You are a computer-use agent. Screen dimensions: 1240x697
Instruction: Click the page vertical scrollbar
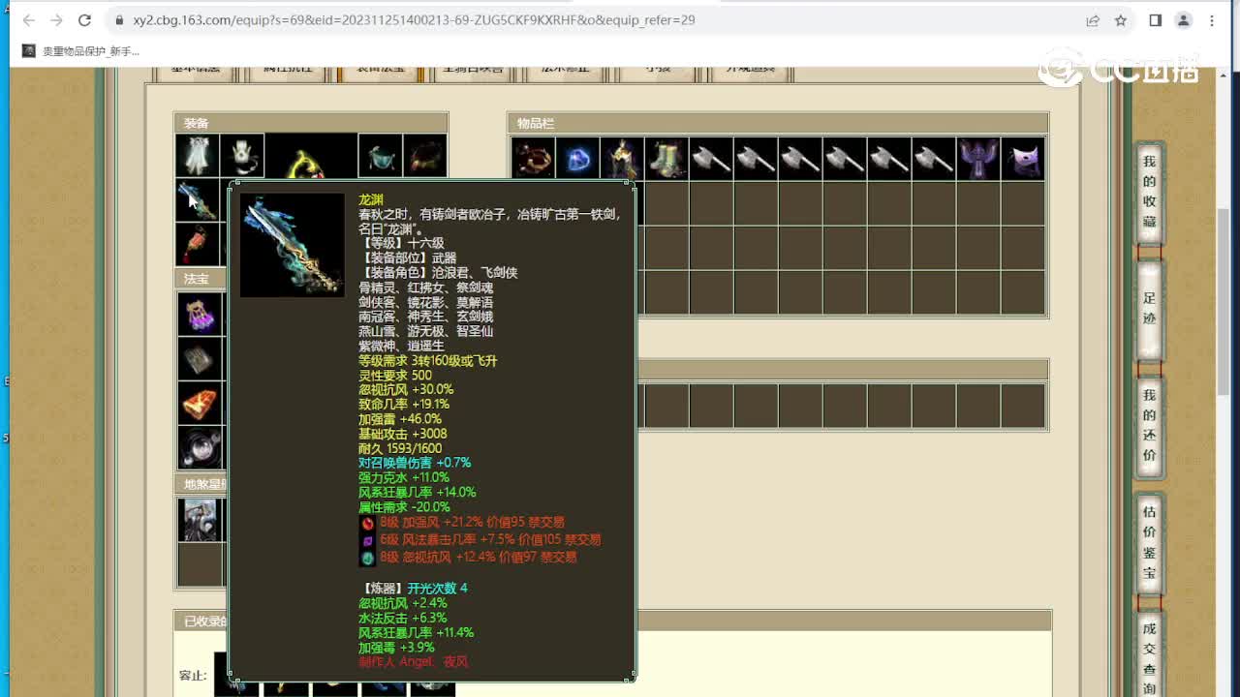(1223, 300)
